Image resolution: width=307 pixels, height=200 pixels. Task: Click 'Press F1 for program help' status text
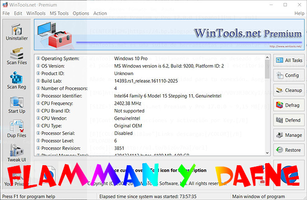[x=29, y=196]
